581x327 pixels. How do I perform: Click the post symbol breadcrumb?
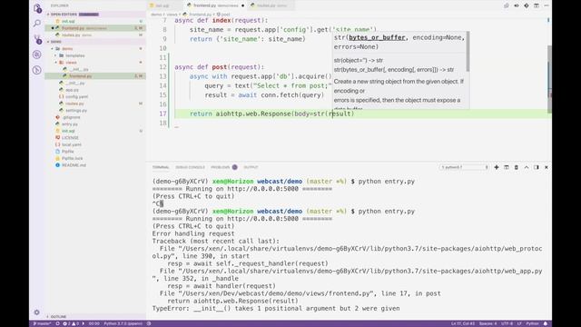tap(223, 15)
